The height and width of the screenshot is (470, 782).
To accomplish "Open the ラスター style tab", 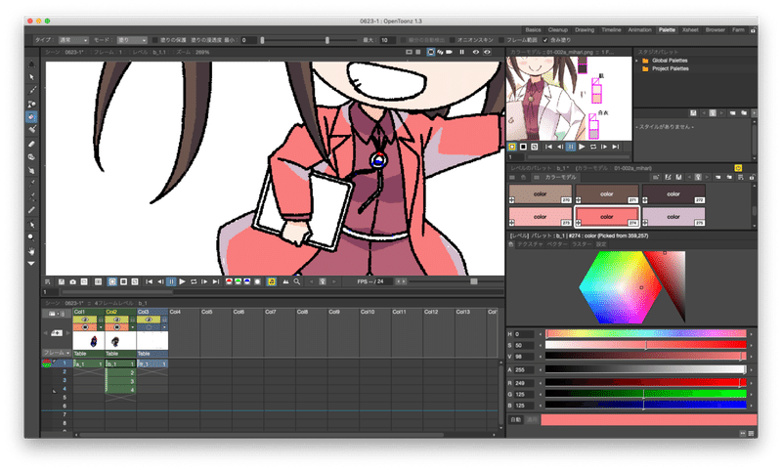I will [x=581, y=244].
